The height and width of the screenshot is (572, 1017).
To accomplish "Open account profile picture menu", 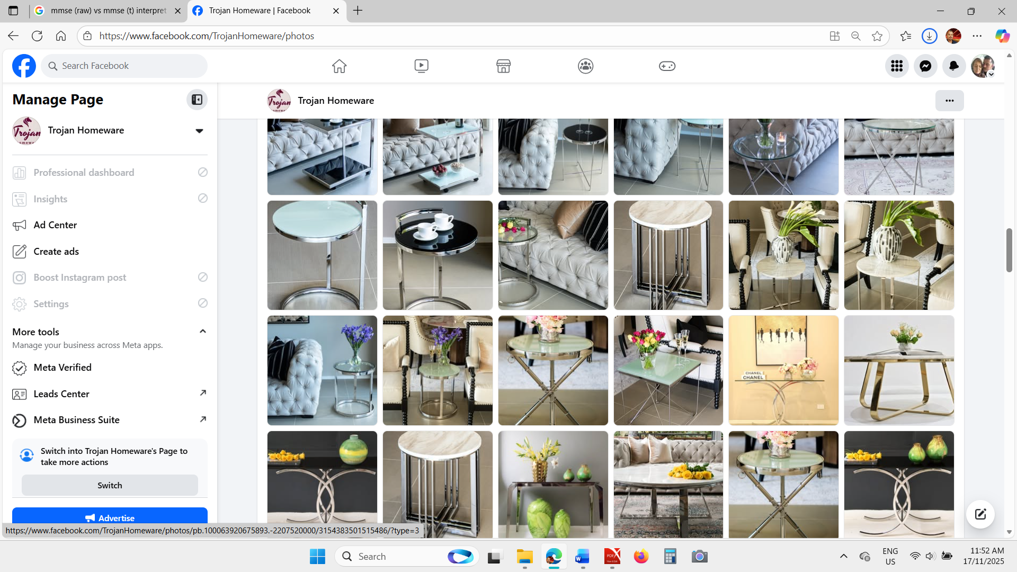I will pyautogui.click(x=983, y=66).
